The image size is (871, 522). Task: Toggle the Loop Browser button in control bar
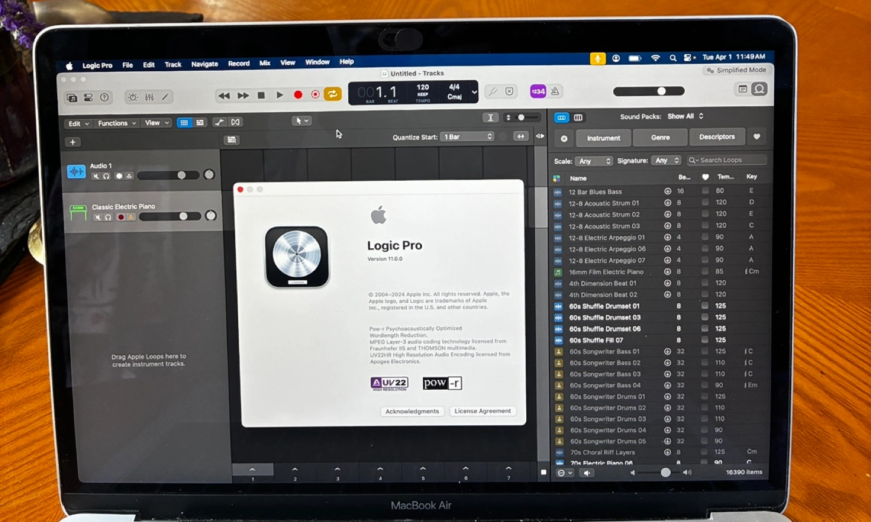pyautogui.click(x=760, y=89)
